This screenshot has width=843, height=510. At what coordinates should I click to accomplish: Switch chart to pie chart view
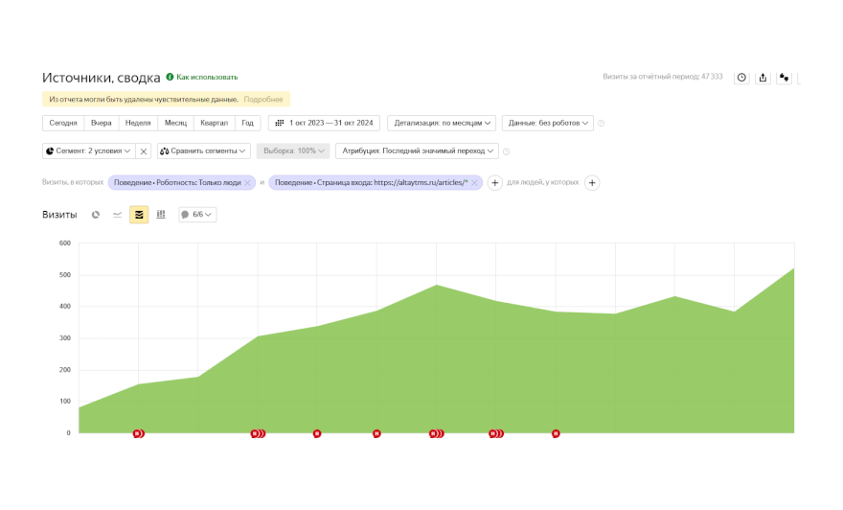[x=96, y=215]
